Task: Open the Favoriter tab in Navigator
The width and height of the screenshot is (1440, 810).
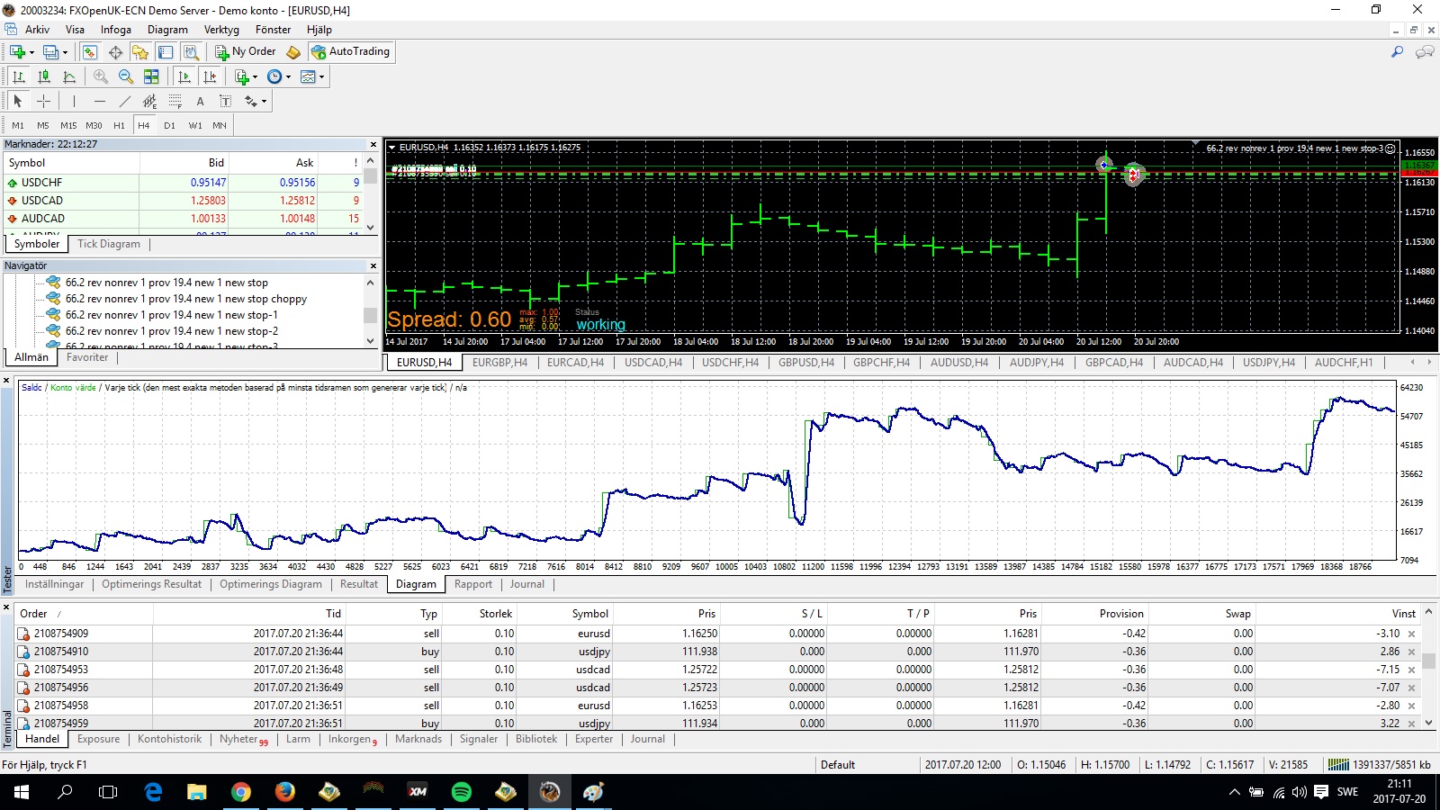Action: pos(87,357)
